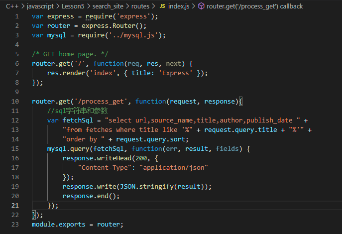Select the search_site breadcrumb segment

pos(108,6)
